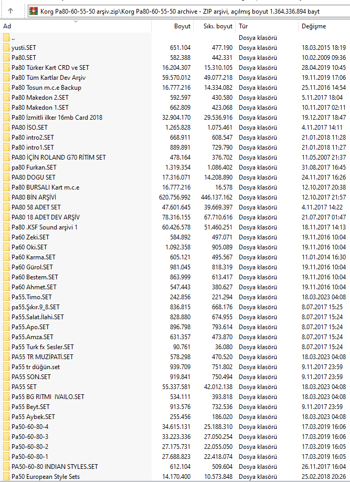Sort by Değişme date column header
Screen dimensions: 350x482
[x=314, y=26]
